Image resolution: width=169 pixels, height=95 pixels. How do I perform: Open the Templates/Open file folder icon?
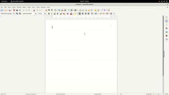point(6,10)
